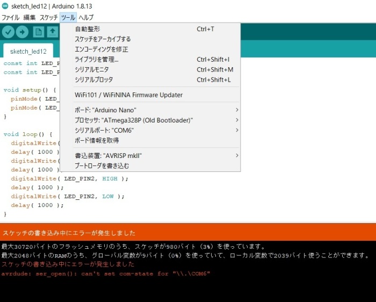376x302 pixels.
Task: Click ブートローダを書き込む menu entry
Action: tap(150, 166)
